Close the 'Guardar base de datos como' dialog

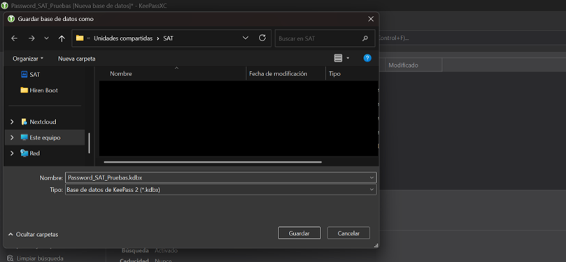(371, 19)
